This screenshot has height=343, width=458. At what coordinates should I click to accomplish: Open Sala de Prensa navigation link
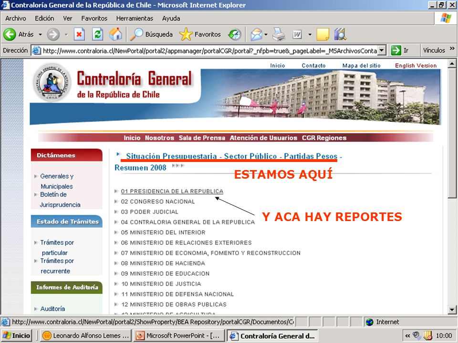point(202,138)
